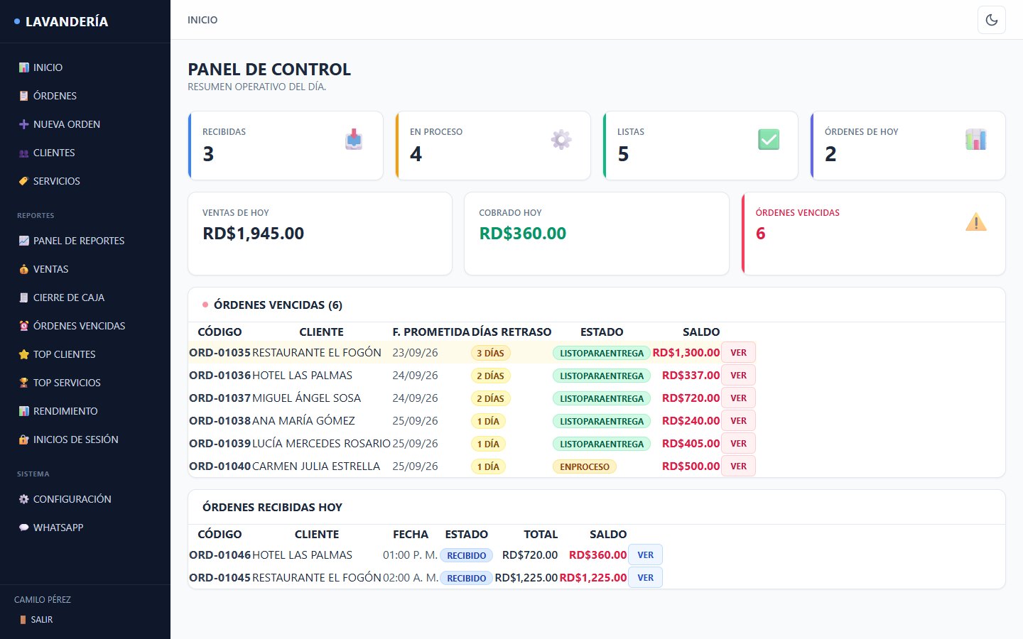Click the Clientes people icon

[x=24, y=153]
